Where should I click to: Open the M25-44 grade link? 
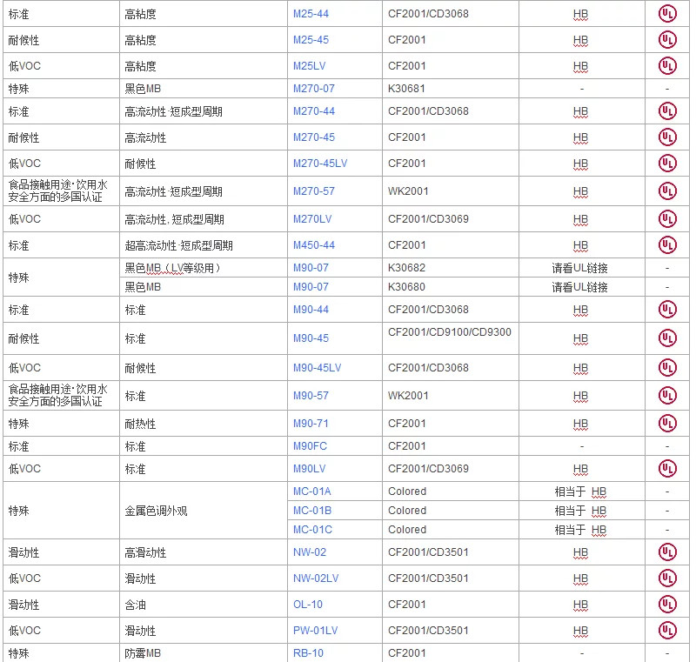311,14
